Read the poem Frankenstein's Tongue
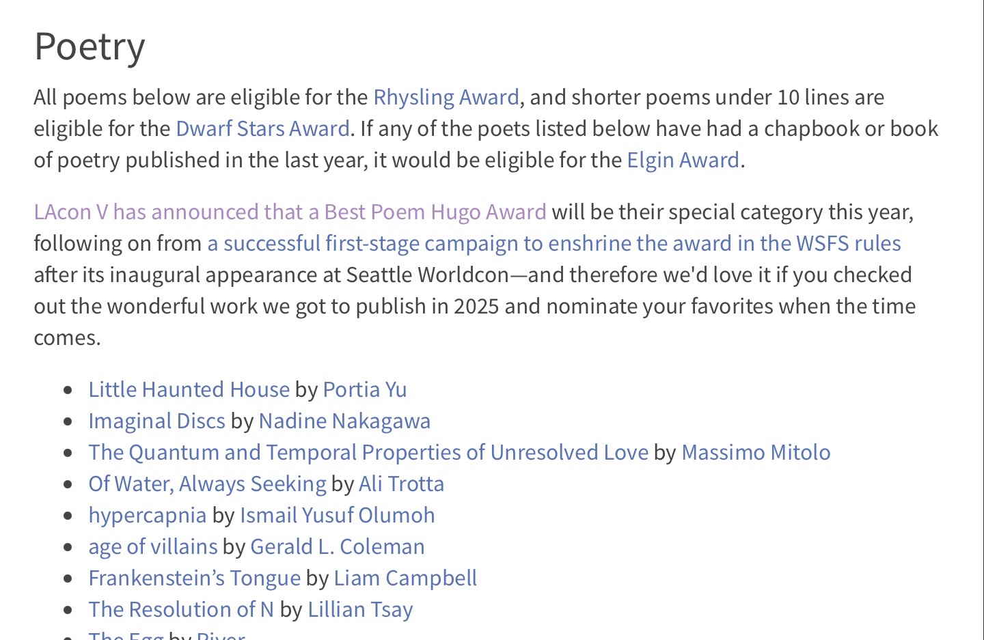 pyautogui.click(x=194, y=579)
